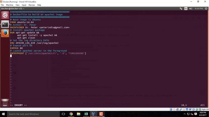
Task: Open the Windows Action Center notifications
Action: 196,114
